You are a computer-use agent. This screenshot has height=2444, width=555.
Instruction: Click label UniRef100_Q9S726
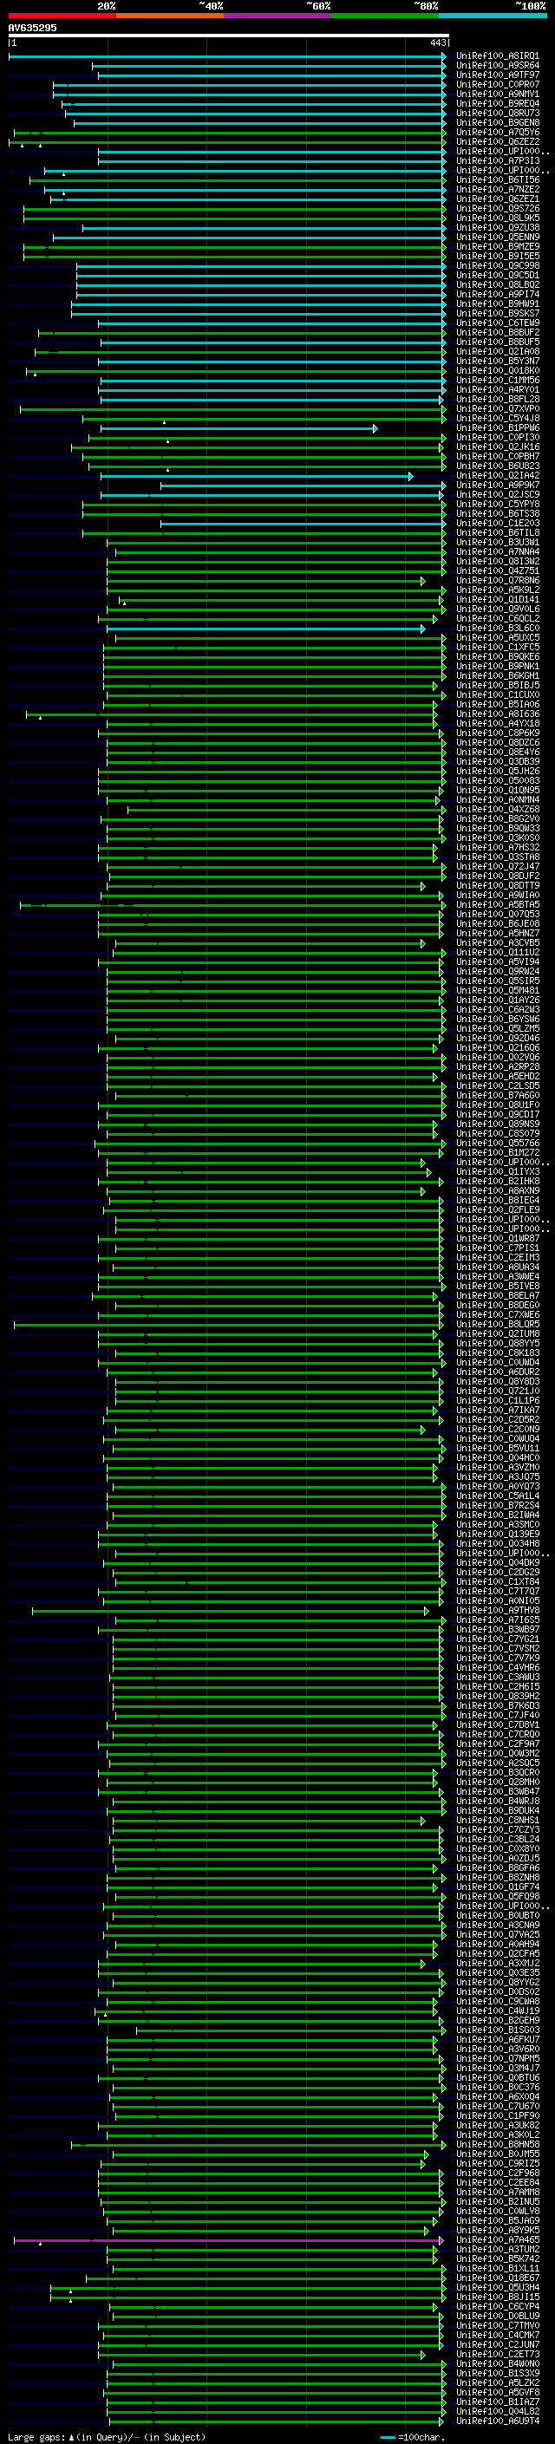click(x=498, y=209)
